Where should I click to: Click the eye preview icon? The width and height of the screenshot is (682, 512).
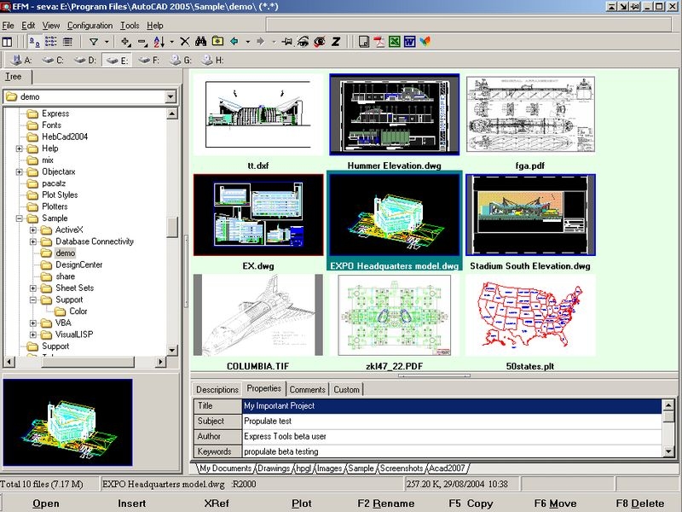coord(303,42)
